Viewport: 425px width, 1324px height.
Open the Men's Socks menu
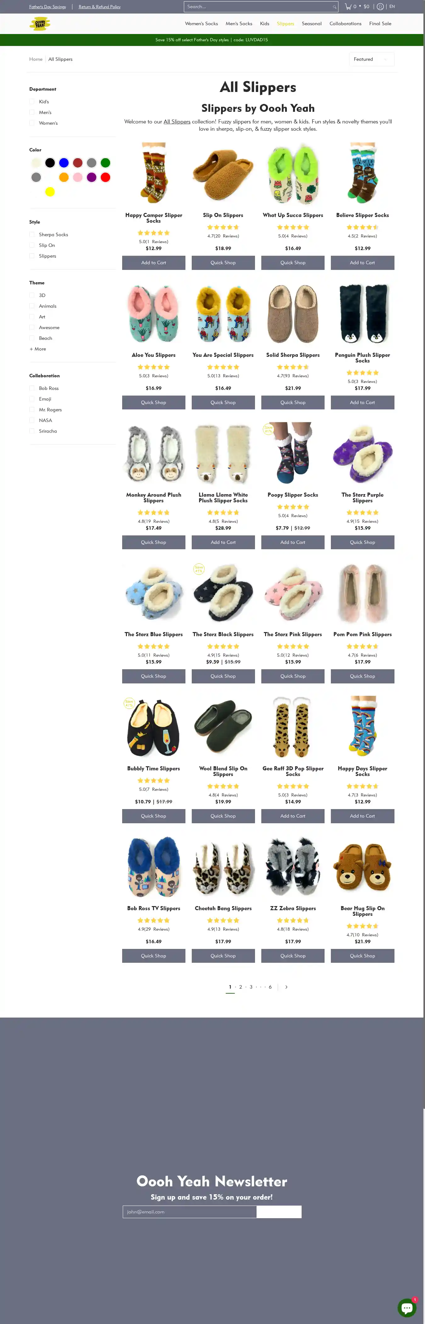click(x=239, y=24)
